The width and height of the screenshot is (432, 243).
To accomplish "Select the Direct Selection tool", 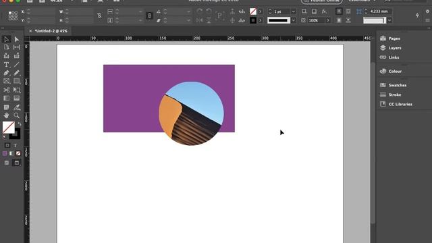I will click(x=16, y=39).
